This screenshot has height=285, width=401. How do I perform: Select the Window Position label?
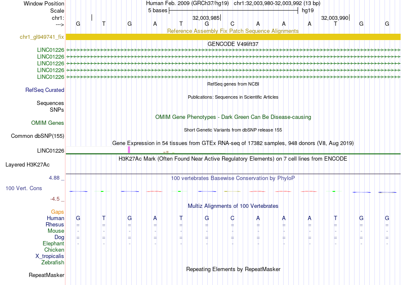44,3
